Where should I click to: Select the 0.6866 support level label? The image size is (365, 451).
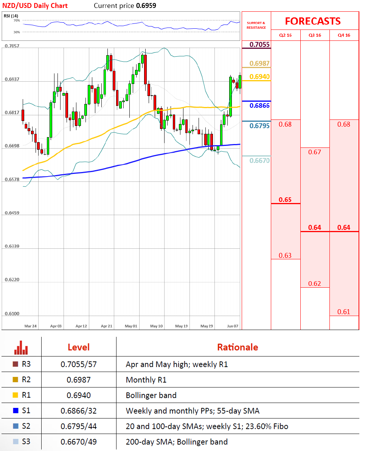(x=259, y=105)
